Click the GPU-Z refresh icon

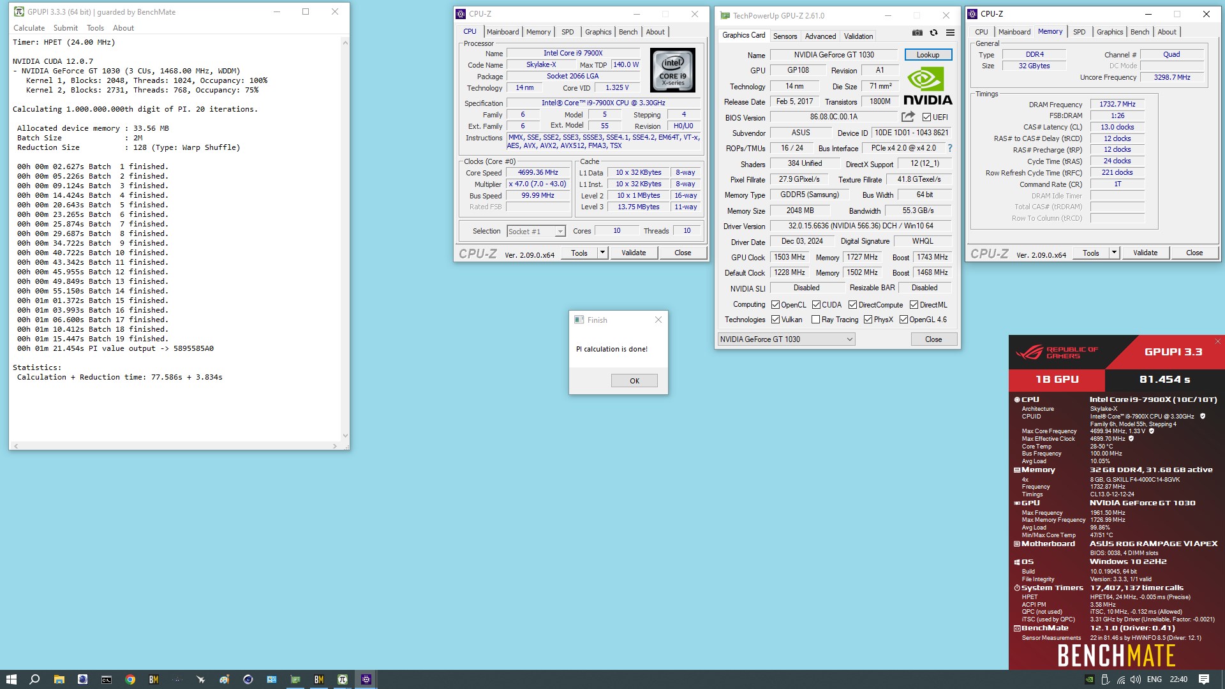click(x=933, y=33)
